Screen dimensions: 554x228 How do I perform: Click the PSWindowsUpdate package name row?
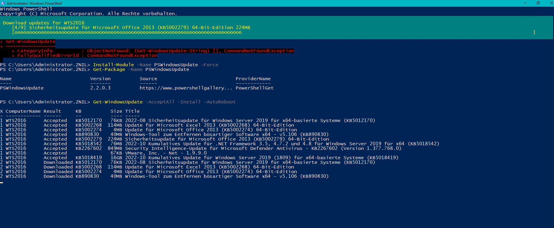(22, 88)
